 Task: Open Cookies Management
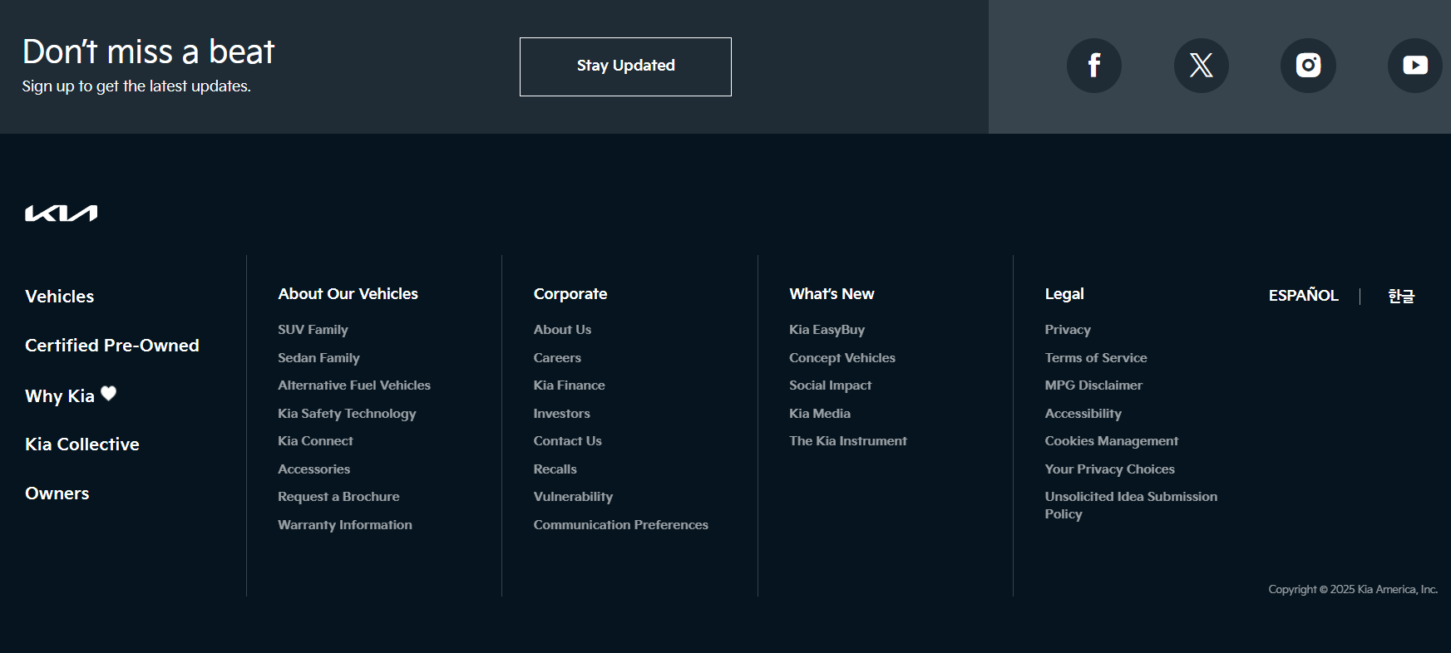tap(1112, 441)
